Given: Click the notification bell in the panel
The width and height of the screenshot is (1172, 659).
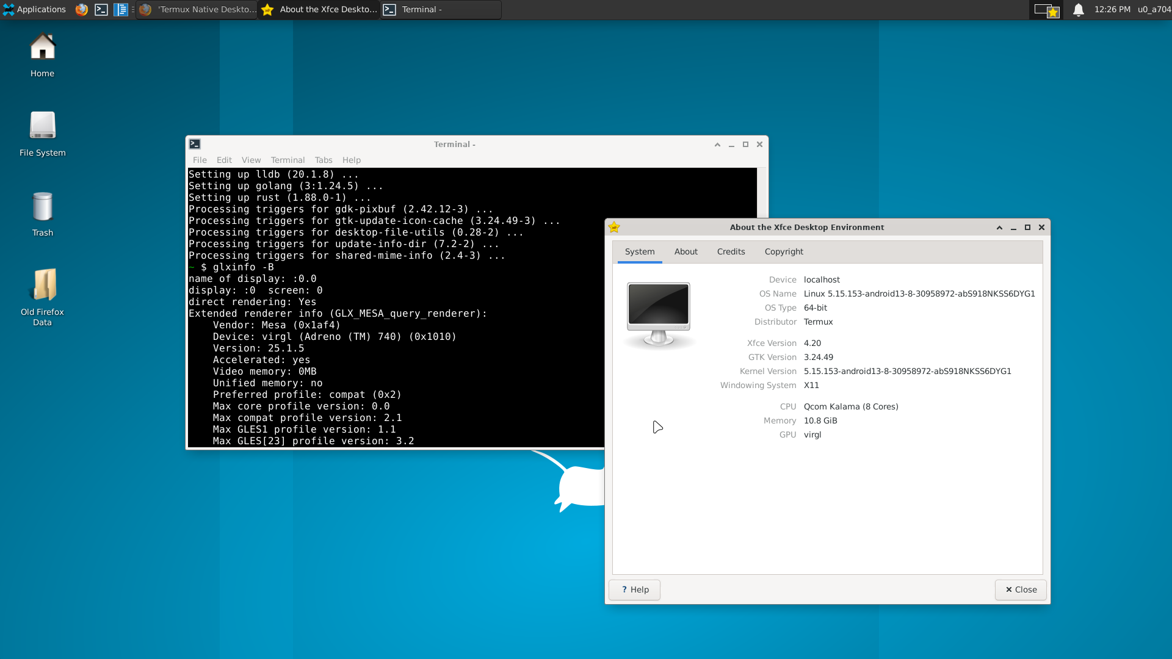Looking at the screenshot, I should 1078,10.
